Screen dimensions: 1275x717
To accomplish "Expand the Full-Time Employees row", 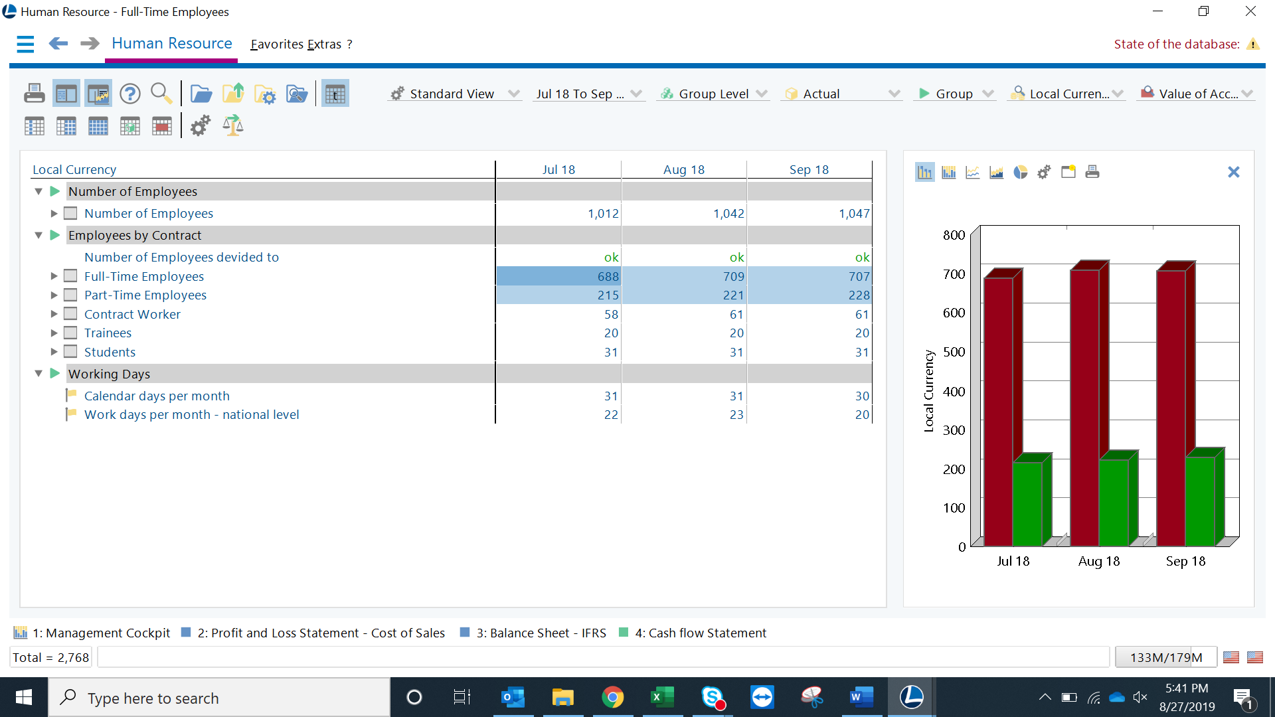I will click(x=50, y=275).
